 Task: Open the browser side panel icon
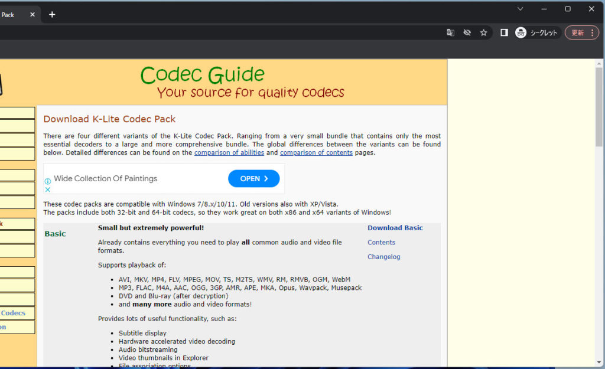click(x=504, y=32)
